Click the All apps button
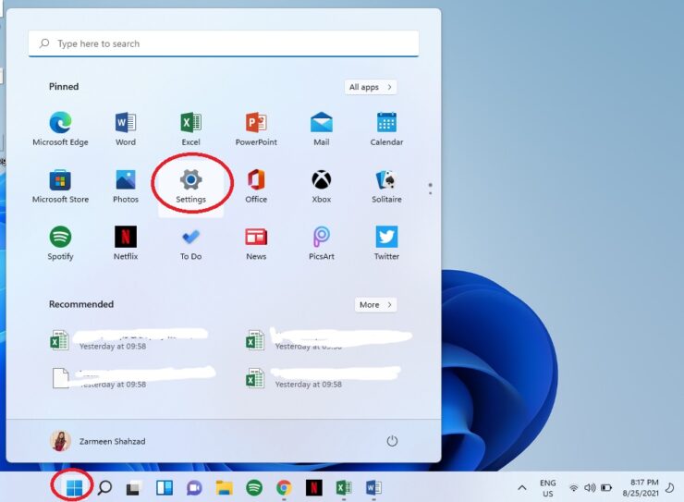 tap(371, 87)
